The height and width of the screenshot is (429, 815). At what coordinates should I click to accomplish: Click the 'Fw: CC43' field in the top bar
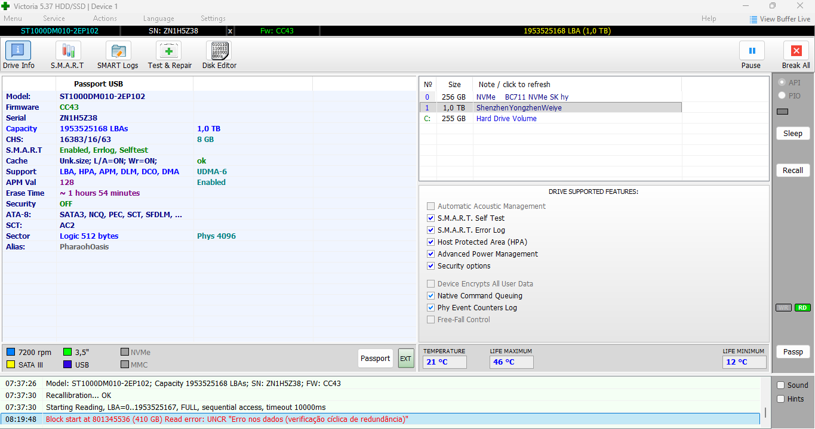click(277, 31)
